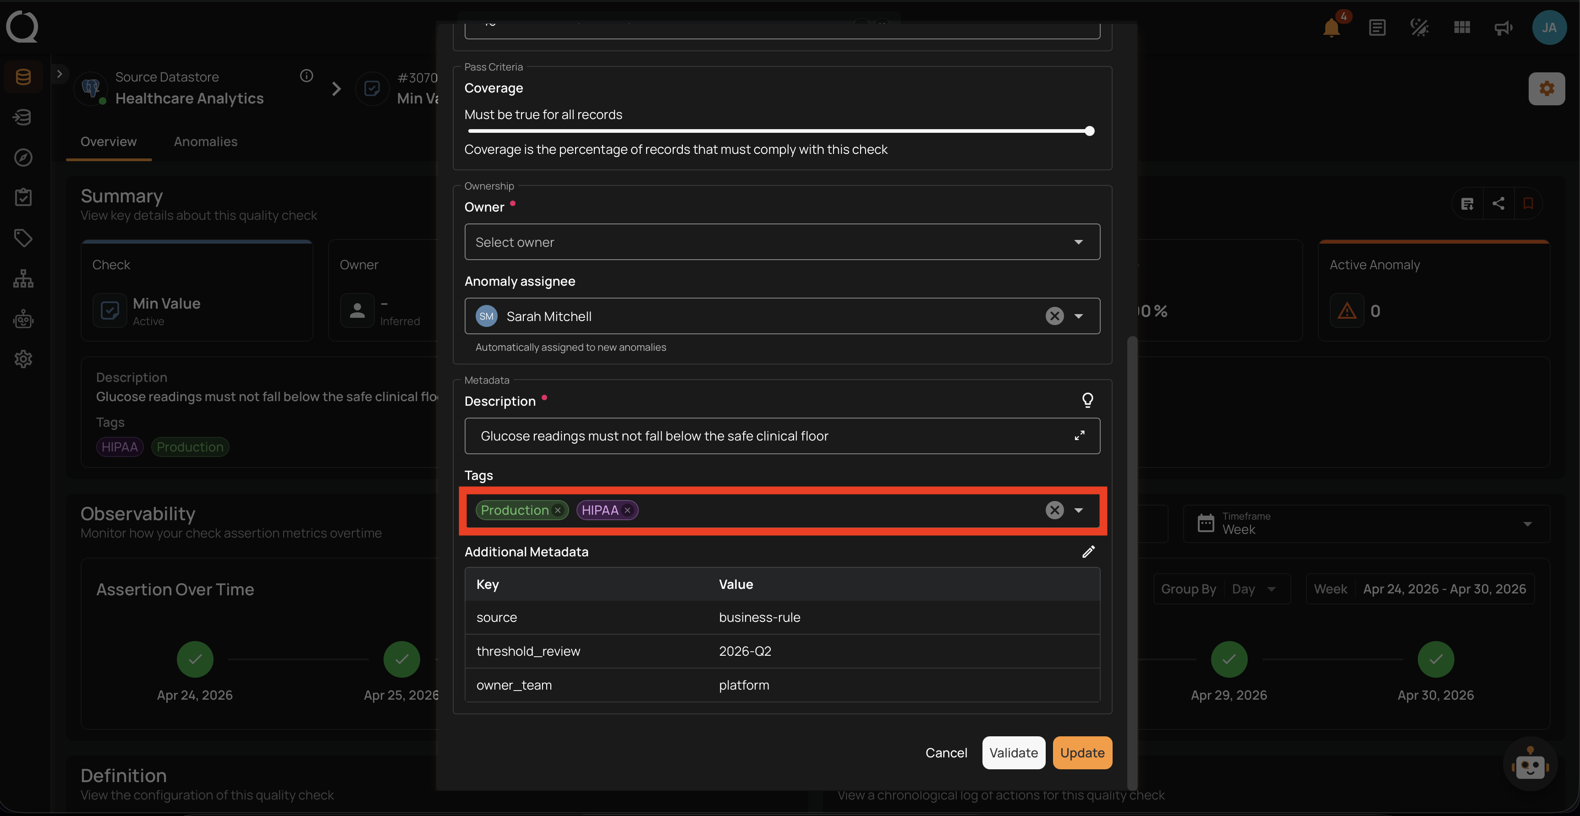Image resolution: width=1580 pixels, height=816 pixels.
Task: Click the check icon in the breadcrumb
Action: coord(372,89)
